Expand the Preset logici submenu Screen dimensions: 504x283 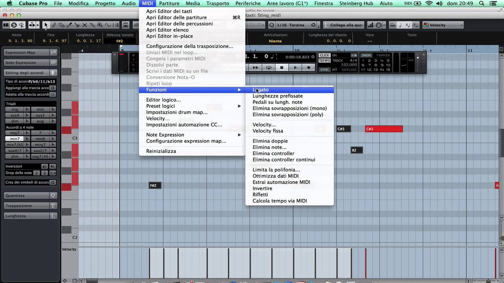point(192,106)
